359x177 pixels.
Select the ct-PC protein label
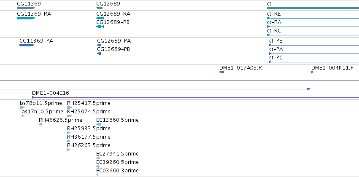[276, 58]
